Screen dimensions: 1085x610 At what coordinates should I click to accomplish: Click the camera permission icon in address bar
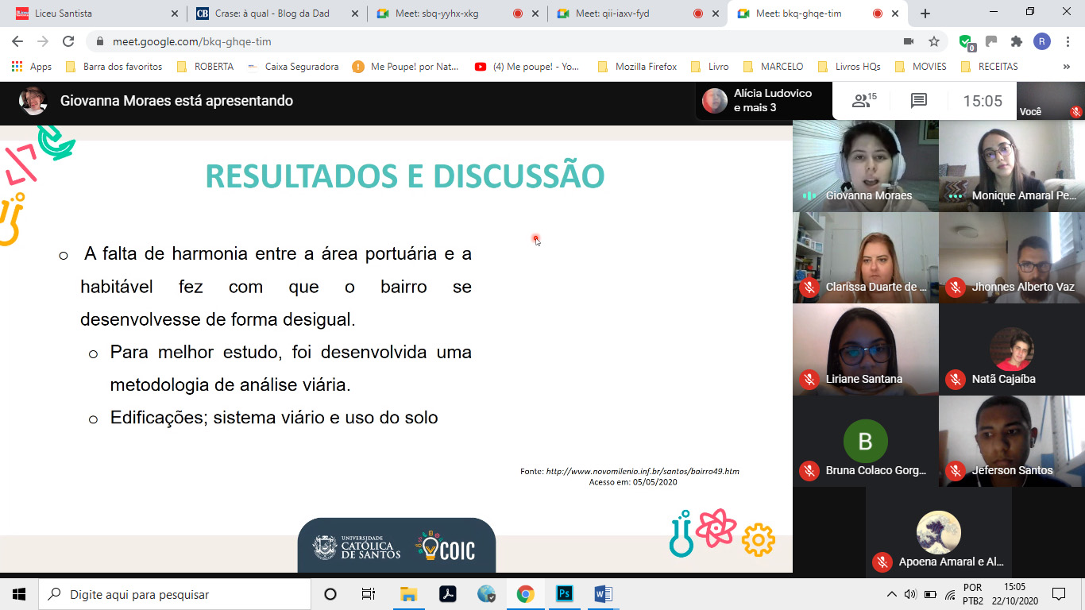pos(909,41)
